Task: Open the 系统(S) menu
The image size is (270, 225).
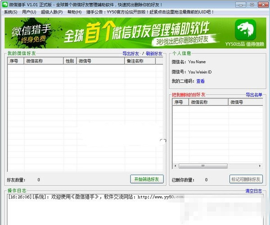Action: click(x=10, y=12)
